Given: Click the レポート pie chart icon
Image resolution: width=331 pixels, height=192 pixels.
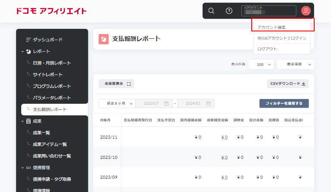Looking at the screenshot, I should pyautogui.click(x=28, y=51).
